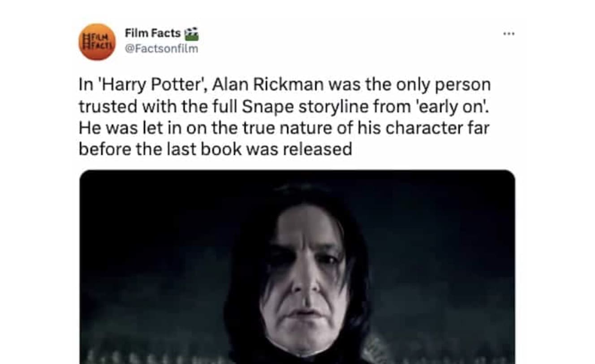Click the Film Facts display name
The image size is (595, 364).
coord(152,33)
